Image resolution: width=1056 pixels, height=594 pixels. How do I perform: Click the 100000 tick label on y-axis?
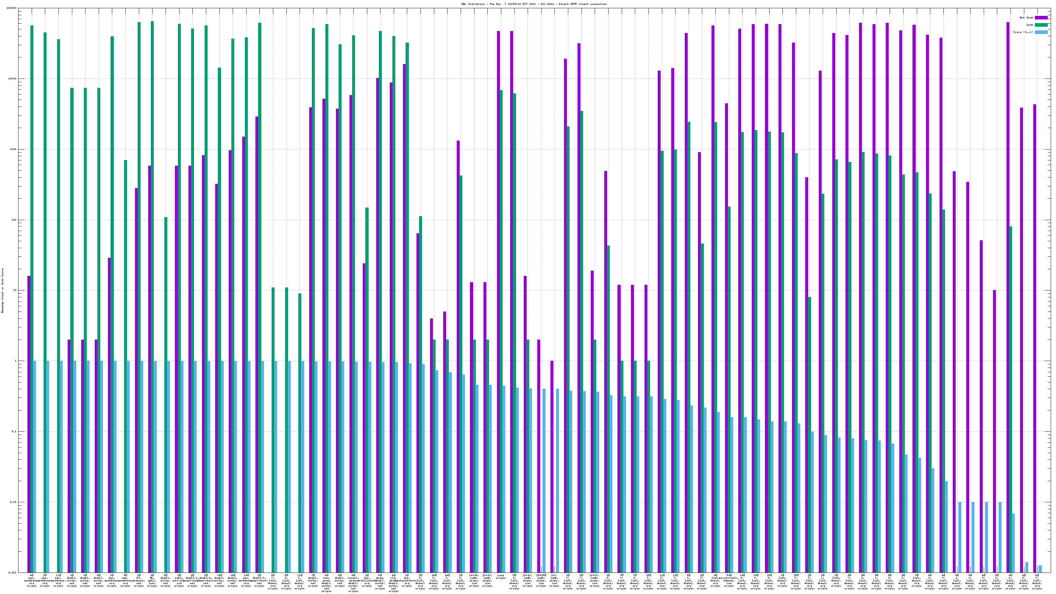click(12, 8)
